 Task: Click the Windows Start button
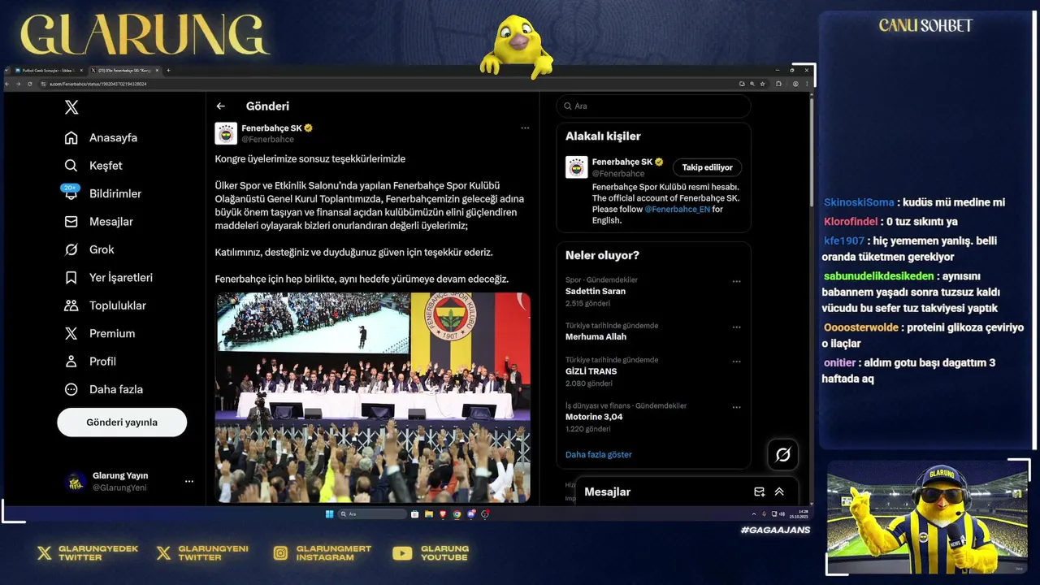(x=329, y=514)
